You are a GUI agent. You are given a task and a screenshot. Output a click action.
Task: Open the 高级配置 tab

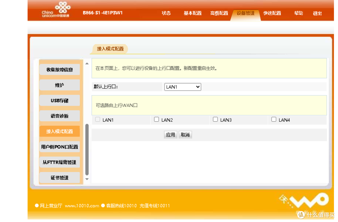tap(219, 13)
